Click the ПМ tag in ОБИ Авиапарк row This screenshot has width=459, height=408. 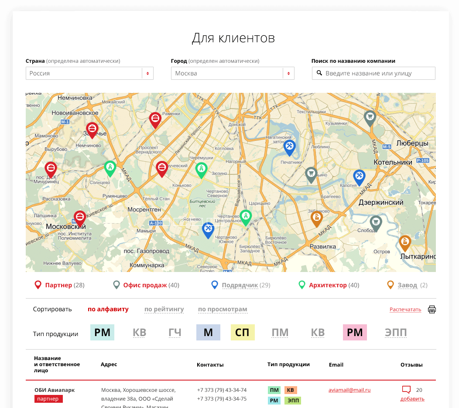click(x=274, y=390)
